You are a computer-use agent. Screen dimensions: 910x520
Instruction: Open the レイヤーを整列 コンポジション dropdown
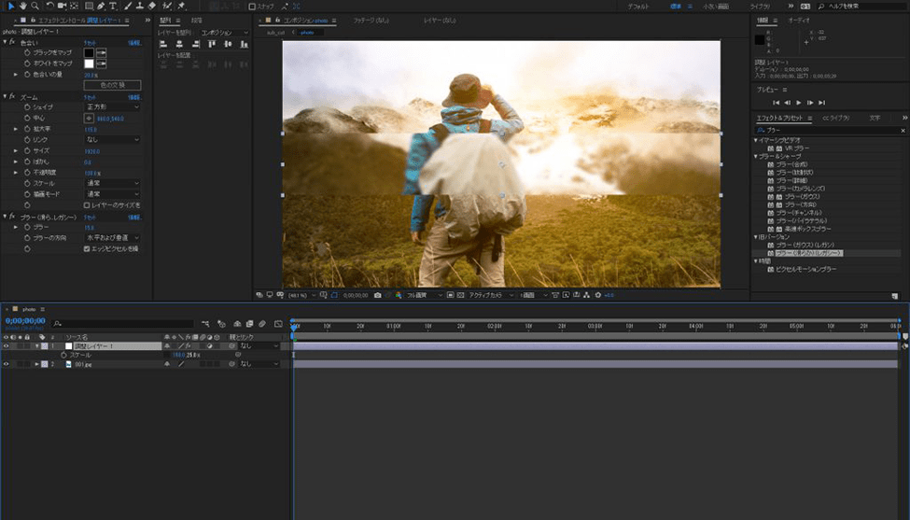pyautogui.click(x=224, y=33)
